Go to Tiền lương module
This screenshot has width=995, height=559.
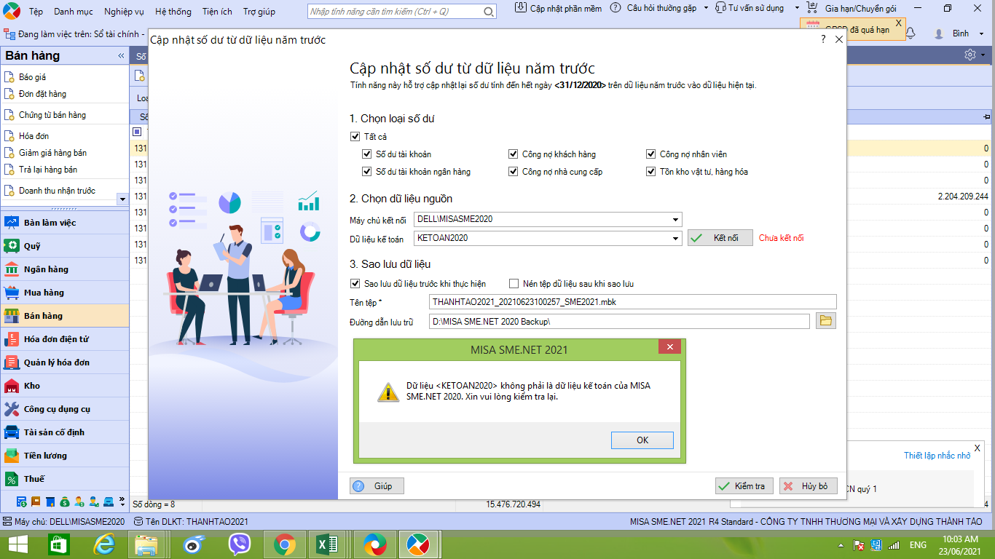click(x=65, y=456)
